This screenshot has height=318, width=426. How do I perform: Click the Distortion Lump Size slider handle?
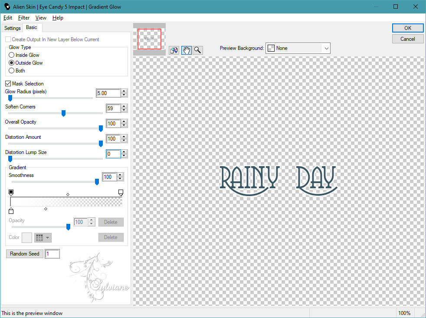pos(10,159)
